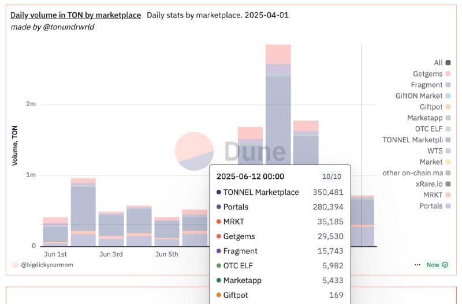Click the Jun 3rd axis label
The image size is (462, 304).
[111, 254]
